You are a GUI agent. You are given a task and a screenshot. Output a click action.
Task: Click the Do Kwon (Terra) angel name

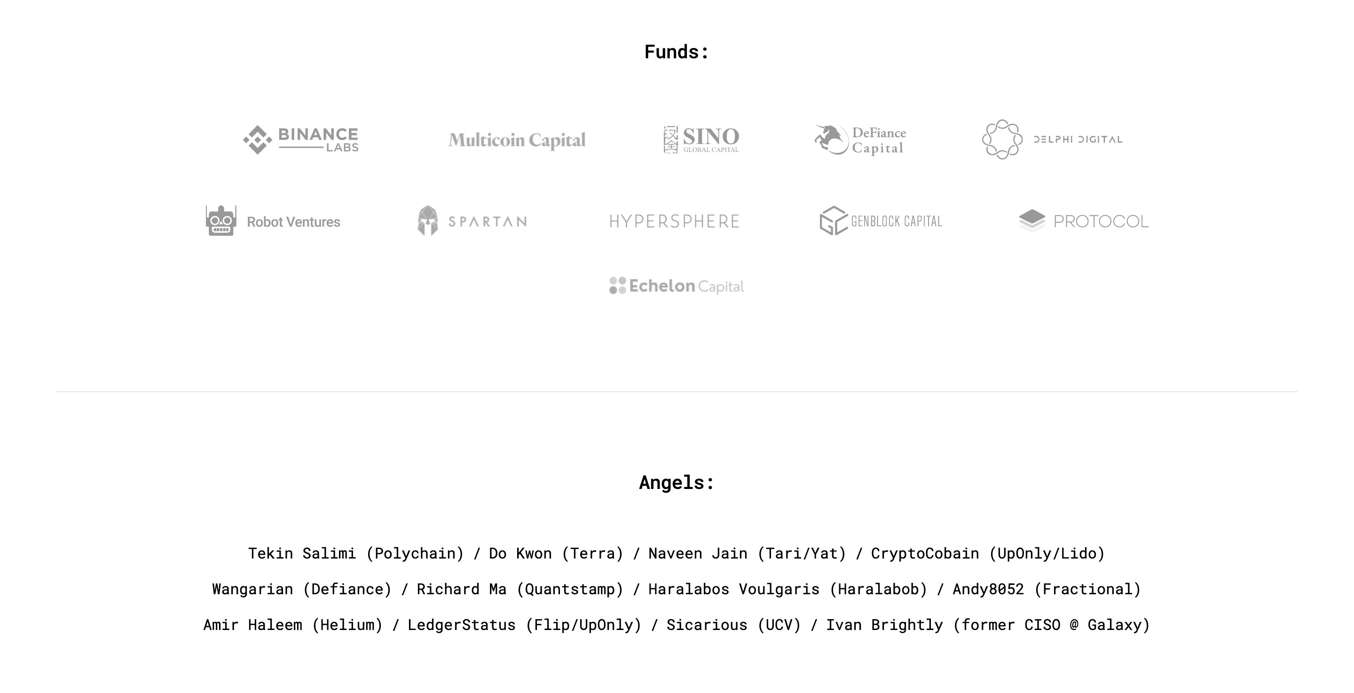tap(556, 553)
